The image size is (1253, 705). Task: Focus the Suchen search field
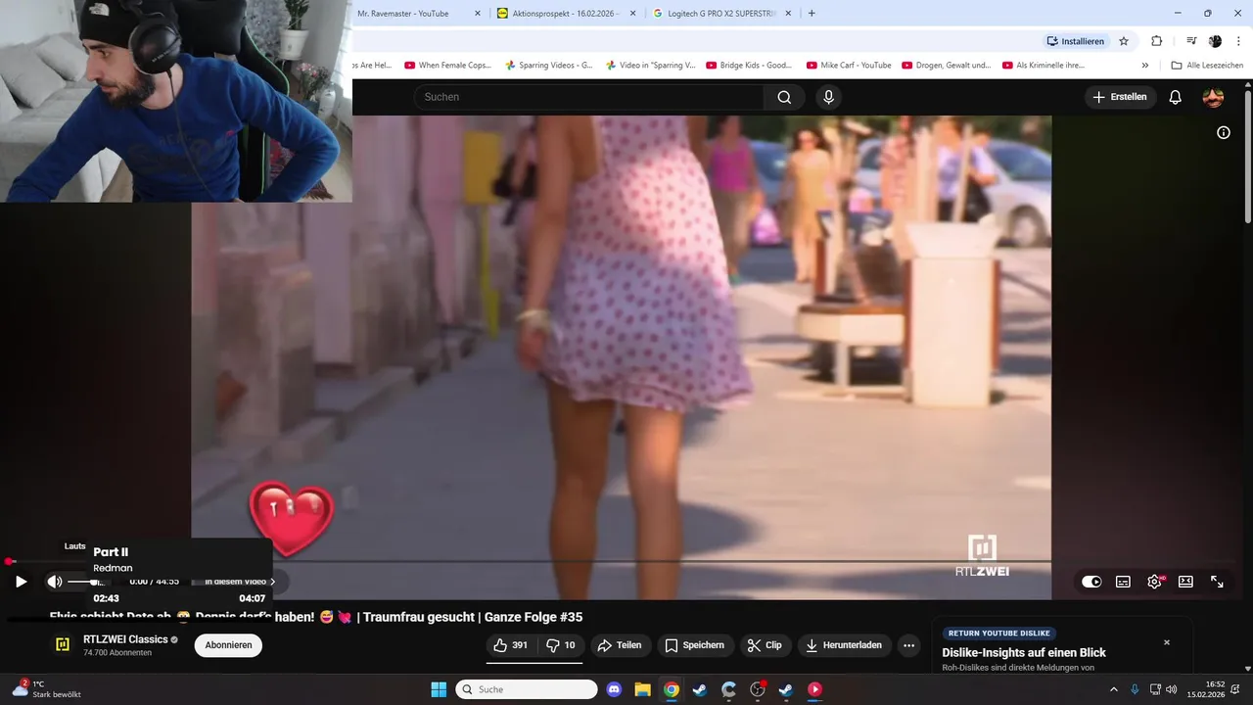[x=588, y=97]
